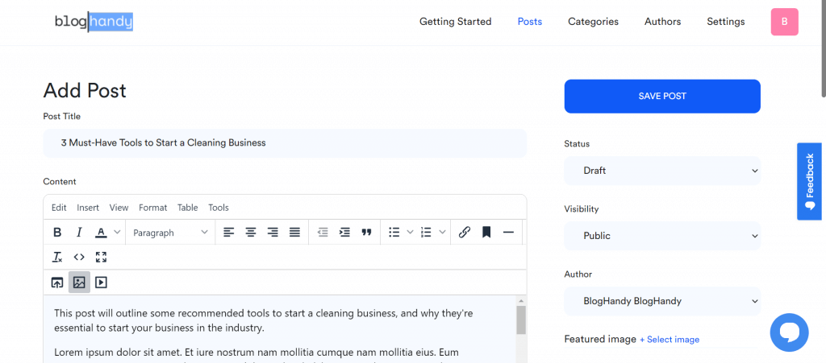Click the + Select image link

[x=670, y=340]
